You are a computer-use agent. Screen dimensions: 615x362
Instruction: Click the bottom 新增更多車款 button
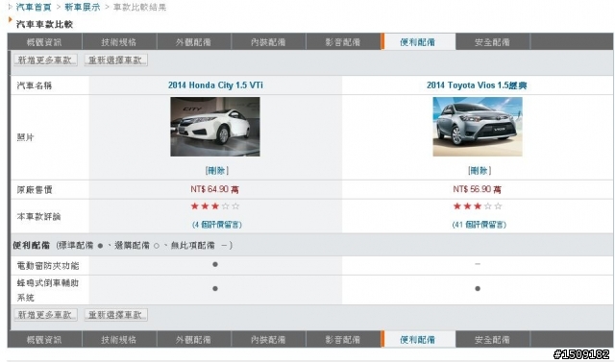pos(45,315)
